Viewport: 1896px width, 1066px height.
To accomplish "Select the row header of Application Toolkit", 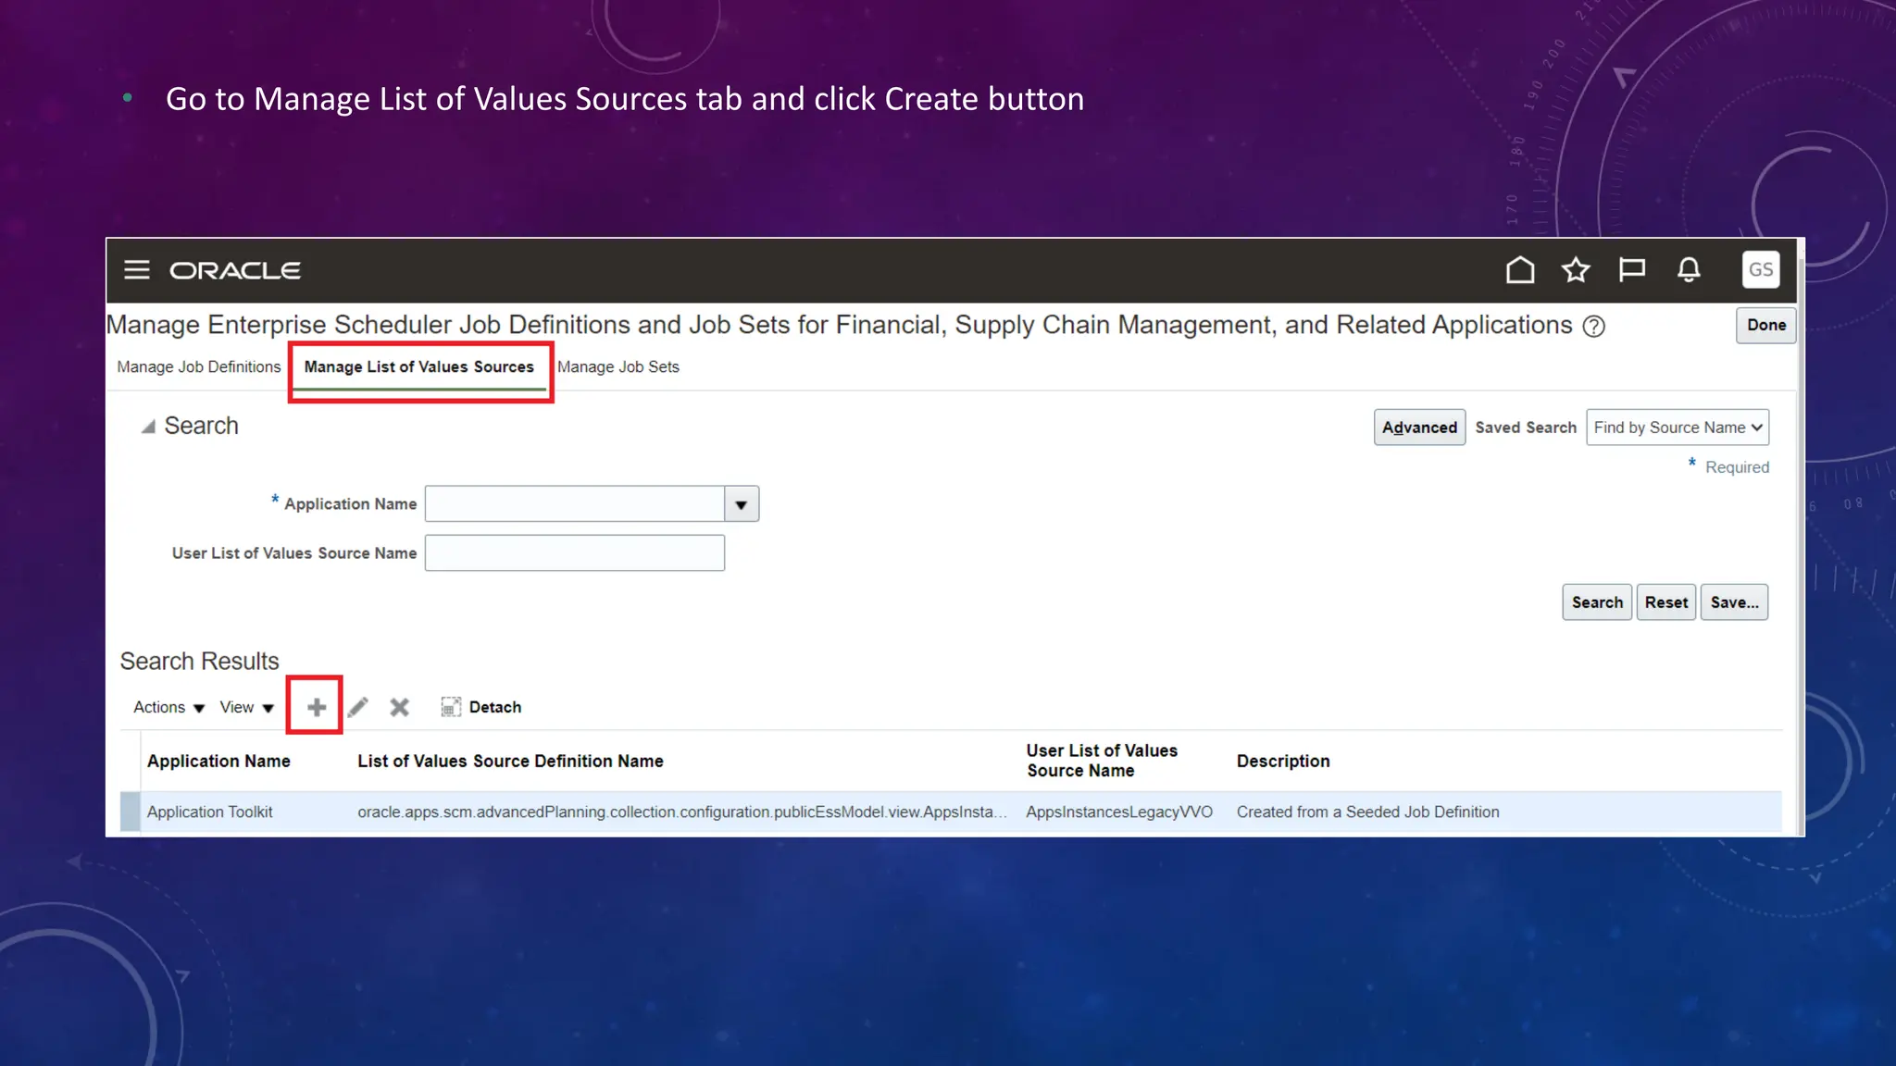I will [x=130, y=812].
